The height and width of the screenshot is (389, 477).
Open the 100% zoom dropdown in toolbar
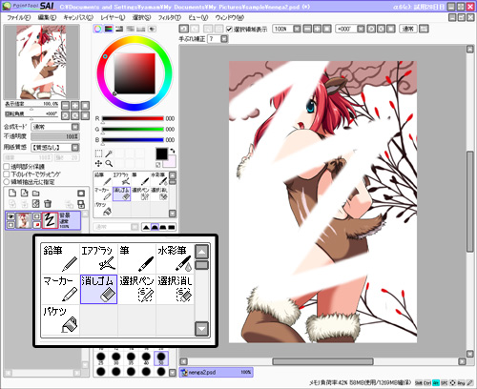point(297,29)
